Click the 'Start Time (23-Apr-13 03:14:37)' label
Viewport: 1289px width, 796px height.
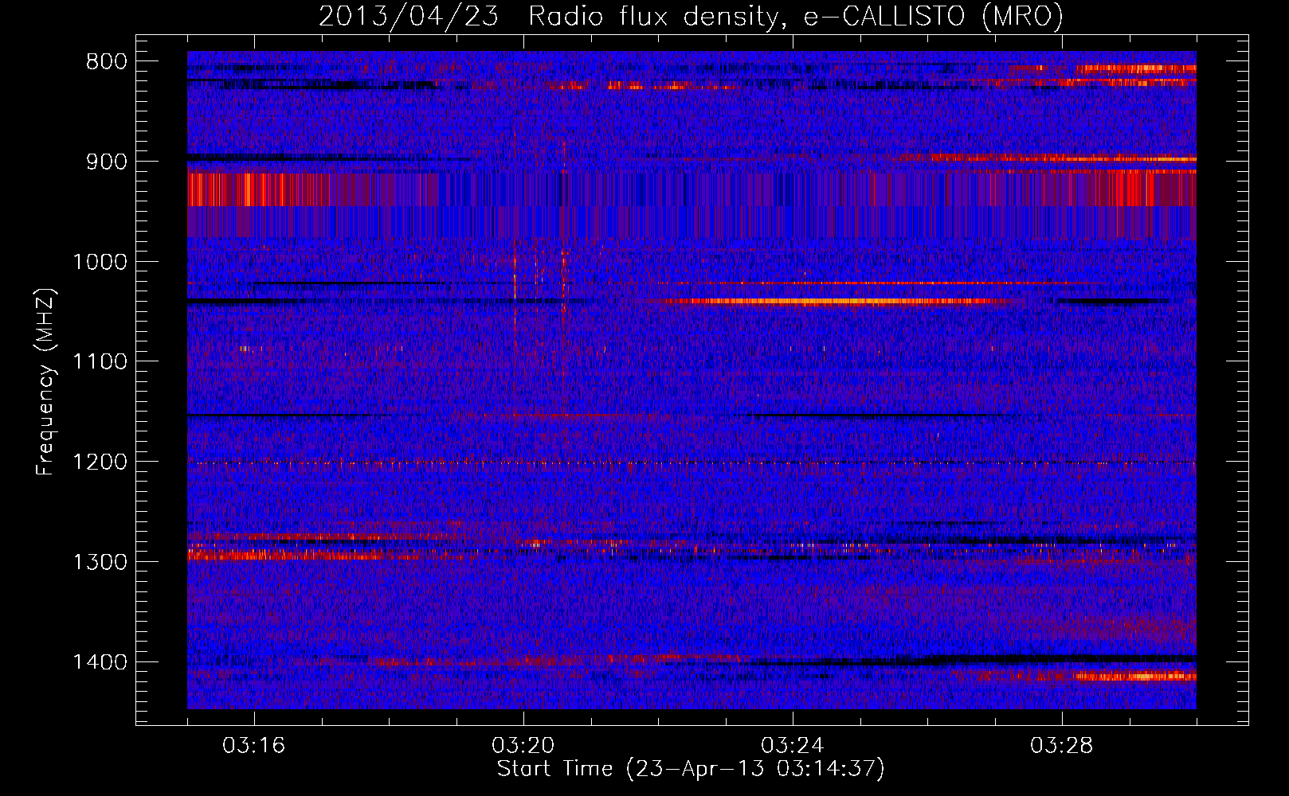pos(691,769)
